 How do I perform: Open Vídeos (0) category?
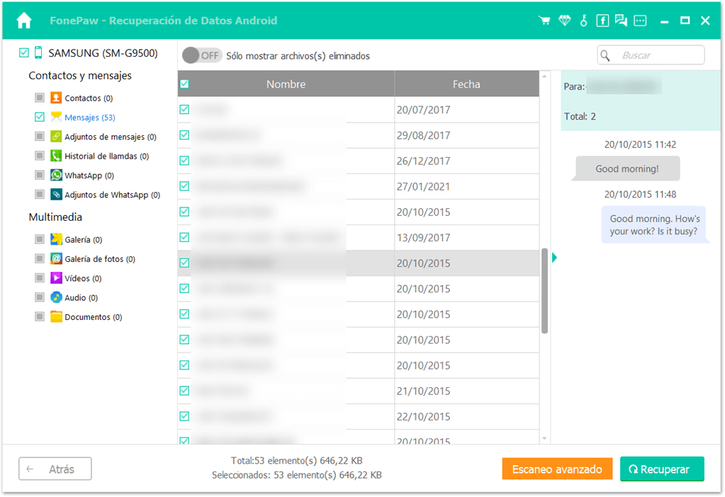point(83,278)
